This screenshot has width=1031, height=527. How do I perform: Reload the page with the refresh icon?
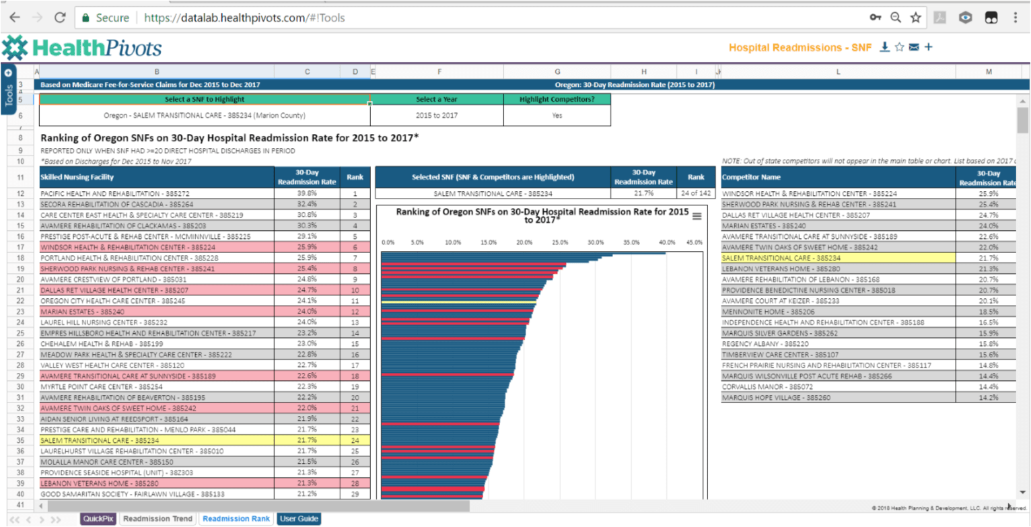59,18
